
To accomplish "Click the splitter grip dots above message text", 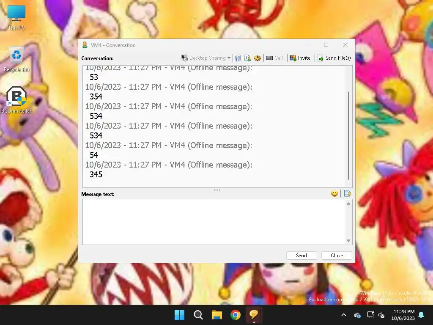I will coord(217,190).
